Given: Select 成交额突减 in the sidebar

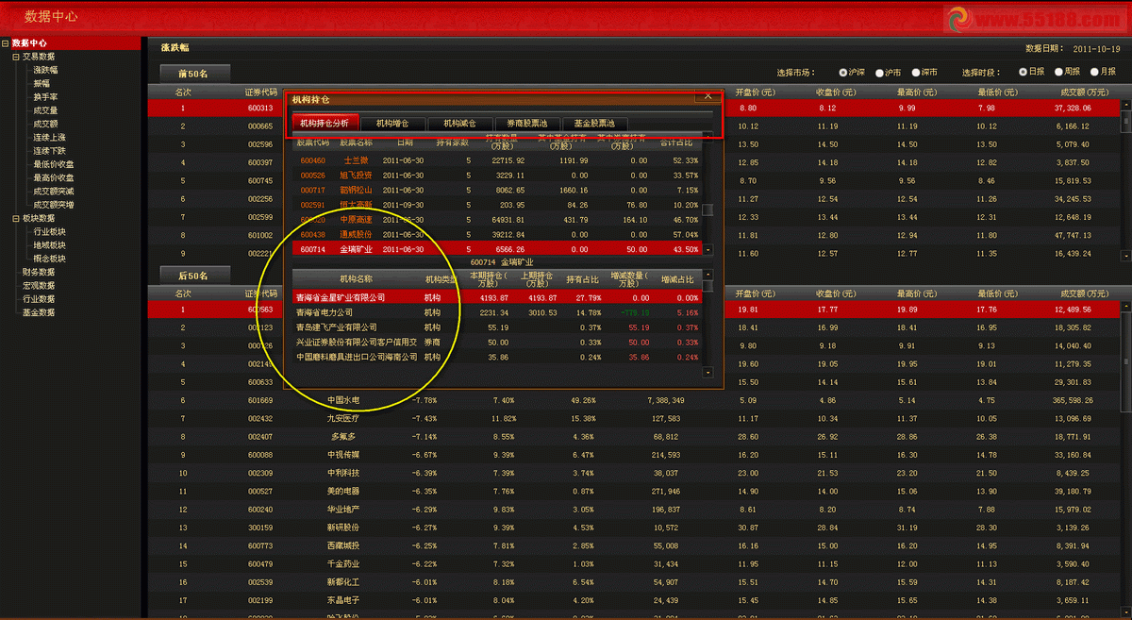Looking at the screenshot, I should coord(54,192).
